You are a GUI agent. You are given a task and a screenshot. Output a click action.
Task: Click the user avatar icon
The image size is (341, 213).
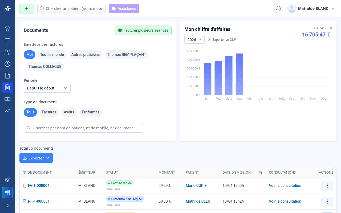click(292, 9)
